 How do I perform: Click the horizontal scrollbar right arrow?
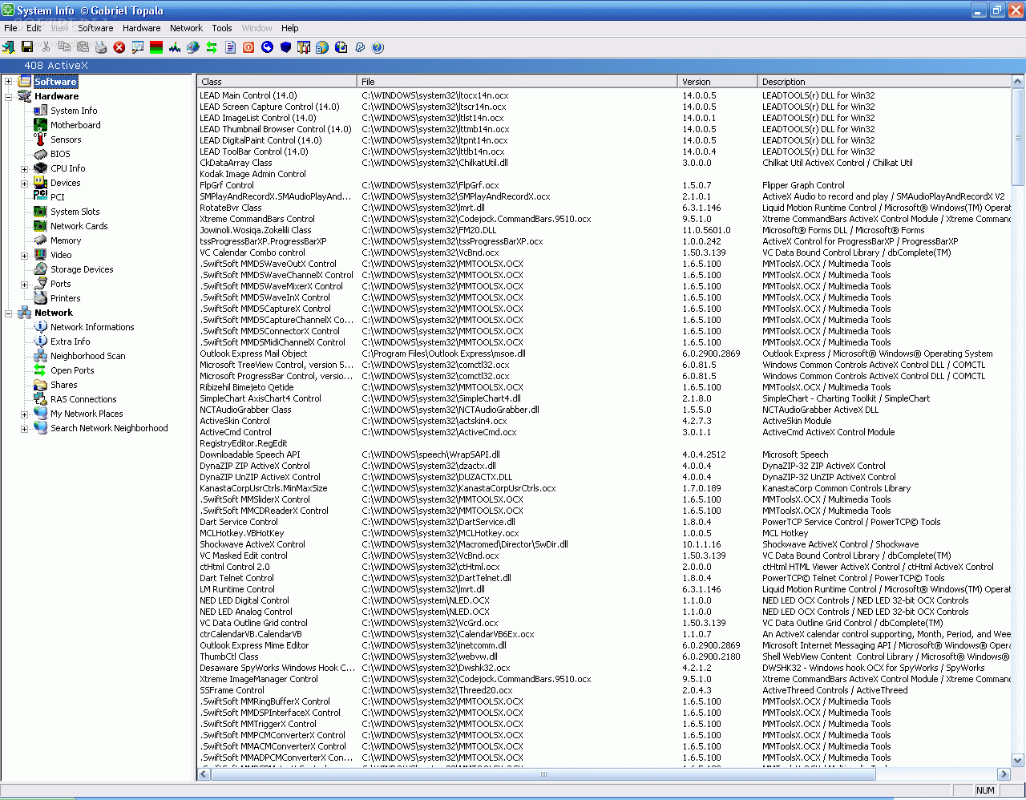point(1004,774)
